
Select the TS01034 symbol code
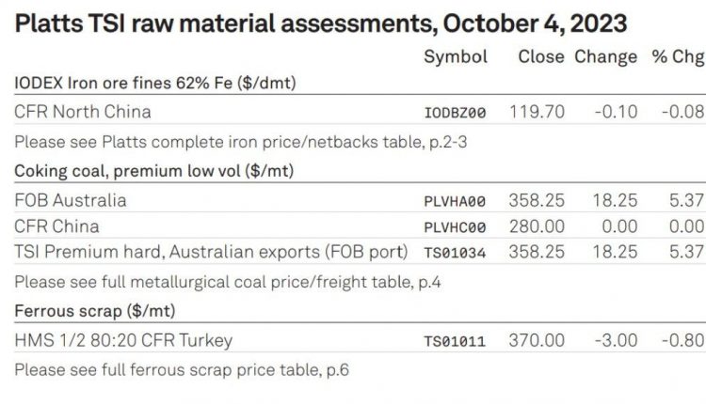pyautogui.click(x=455, y=253)
